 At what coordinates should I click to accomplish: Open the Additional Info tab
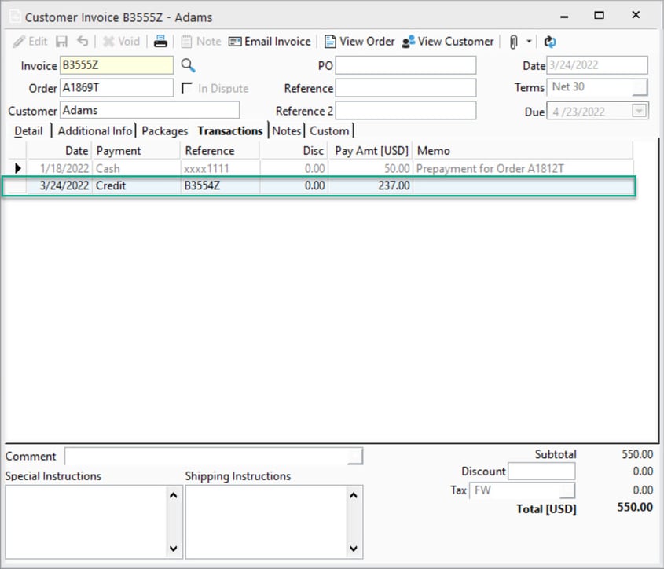point(94,130)
